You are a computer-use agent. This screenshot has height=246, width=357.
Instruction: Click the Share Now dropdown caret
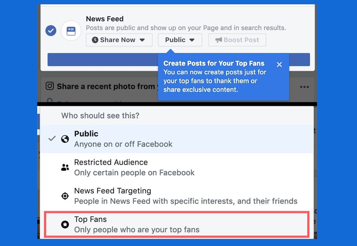[142, 40]
